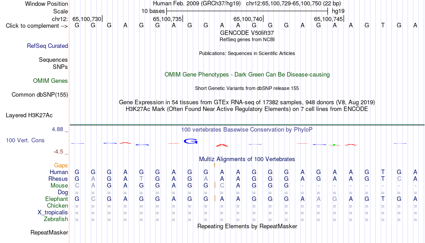Click the Mouse alignment row label
The height and width of the screenshot is (243, 425).
[x=59, y=186]
